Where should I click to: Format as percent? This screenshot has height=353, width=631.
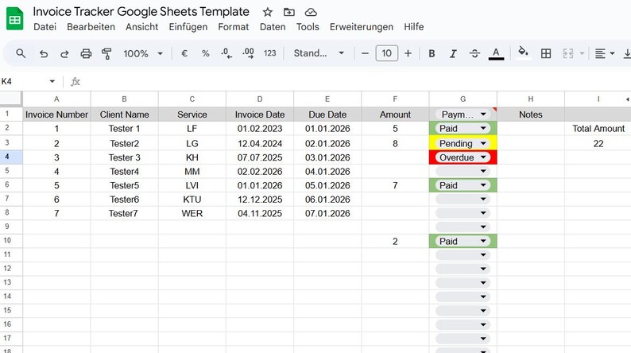206,53
